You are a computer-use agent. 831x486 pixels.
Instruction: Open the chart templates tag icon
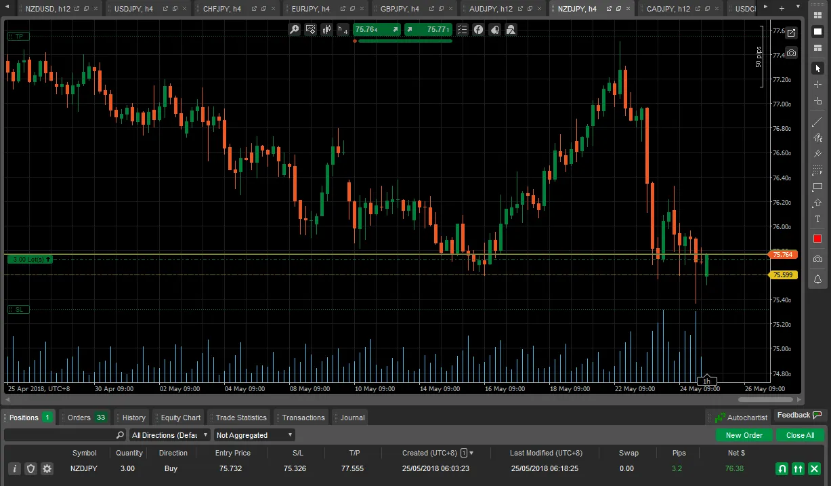495,29
